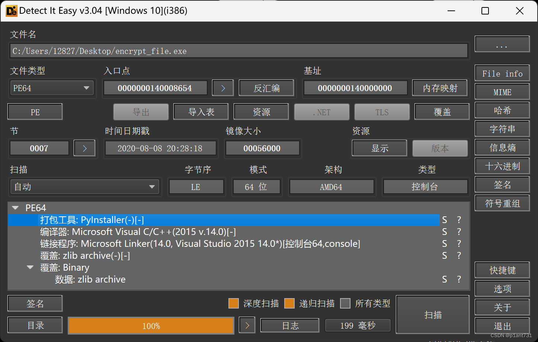The height and width of the screenshot is (342, 538).
Task: Collapse the PE64 tree root node
Action: [x=15, y=208]
